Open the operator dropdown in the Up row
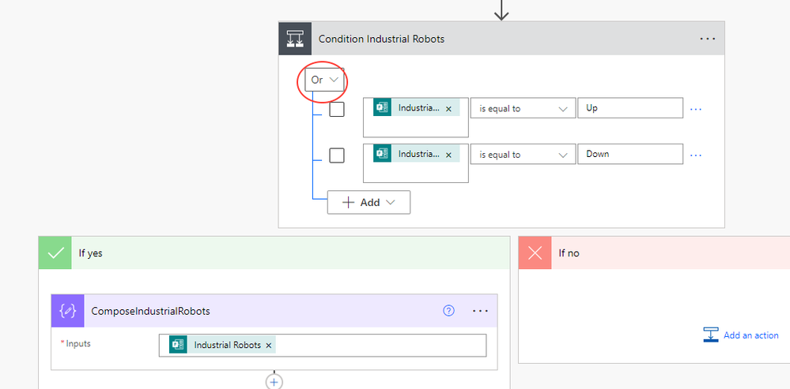Image resolution: width=790 pixels, height=389 pixels. [x=523, y=109]
